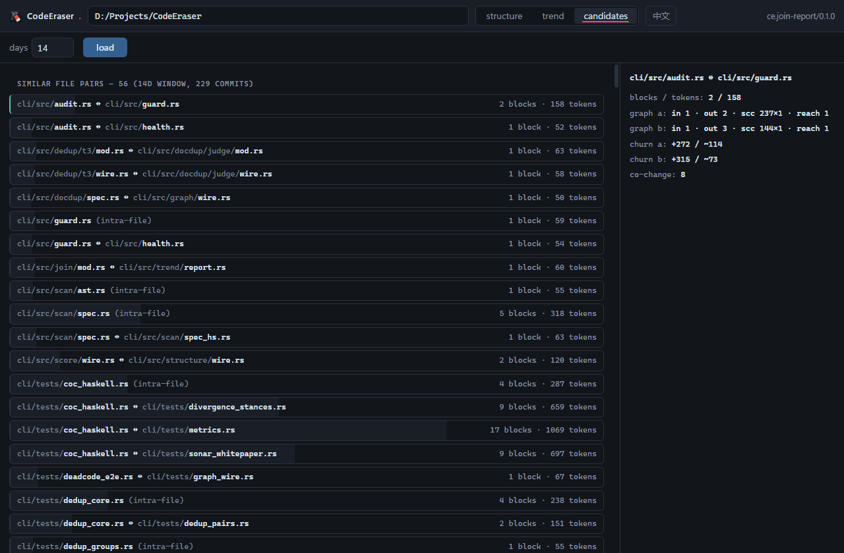The image size is (844, 553).
Task: Focus the days input field
Action: (x=53, y=47)
